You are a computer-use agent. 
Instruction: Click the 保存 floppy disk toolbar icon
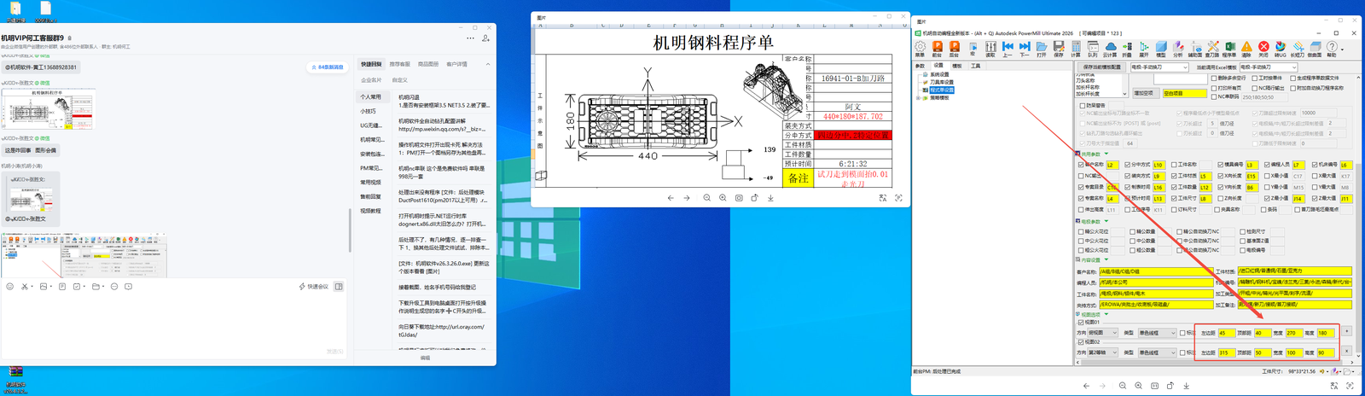coord(1059,48)
